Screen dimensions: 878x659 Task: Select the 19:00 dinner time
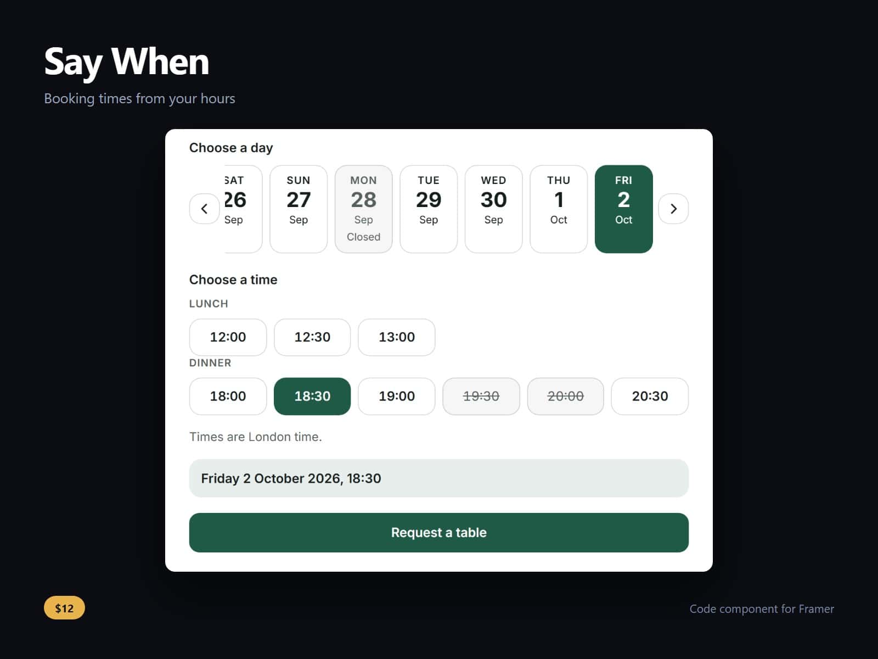[x=397, y=396]
